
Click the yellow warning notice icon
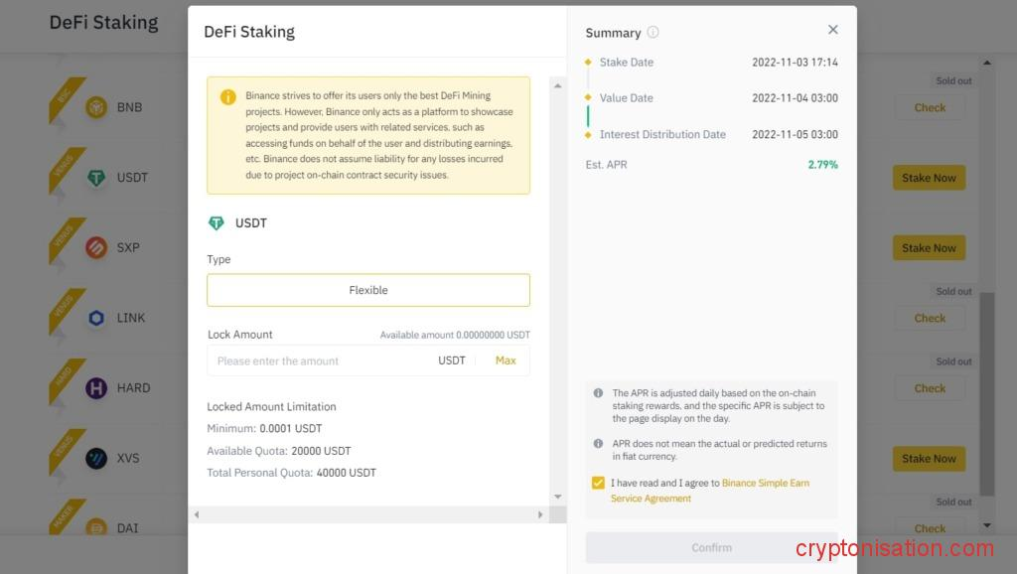click(x=228, y=97)
